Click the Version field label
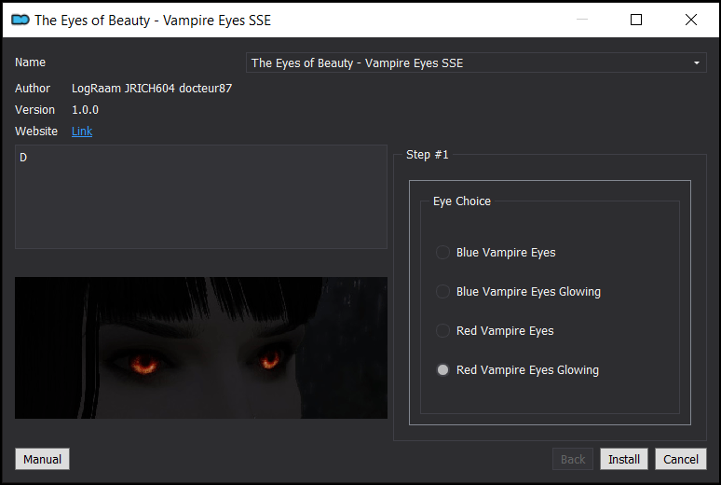 coord(34,110)
